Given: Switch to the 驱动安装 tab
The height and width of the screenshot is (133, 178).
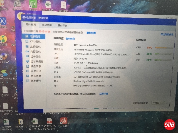Looking at the screenshot, I should [47, 25].
